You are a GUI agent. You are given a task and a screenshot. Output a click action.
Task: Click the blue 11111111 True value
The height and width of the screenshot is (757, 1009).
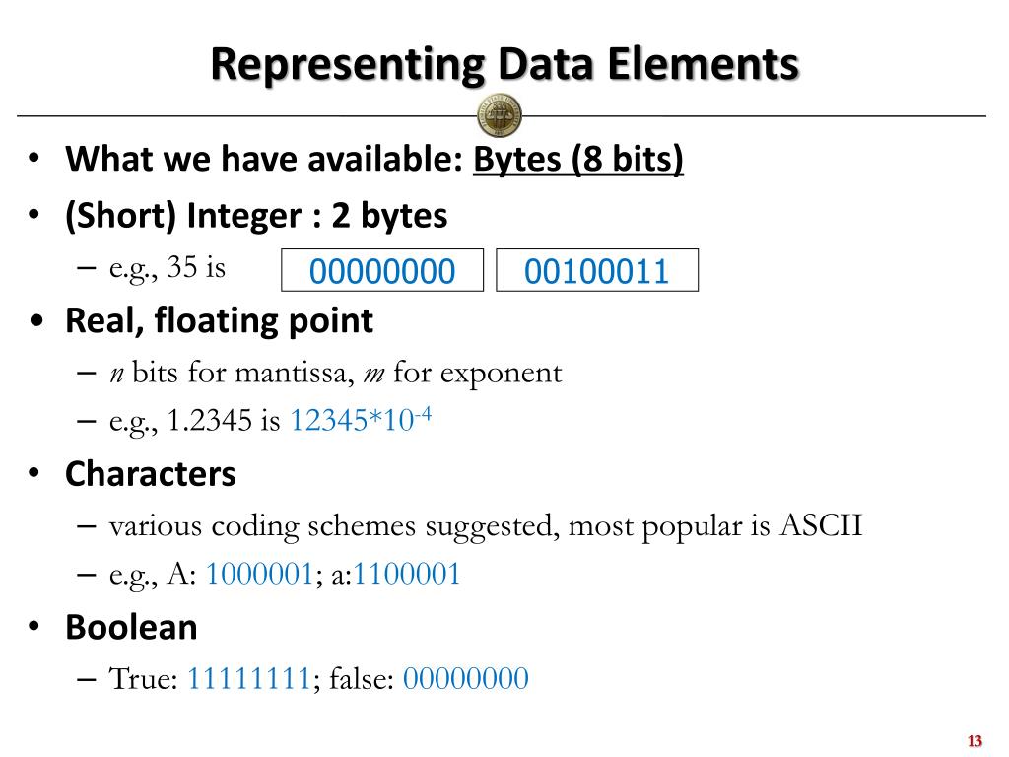coord(249,678)
